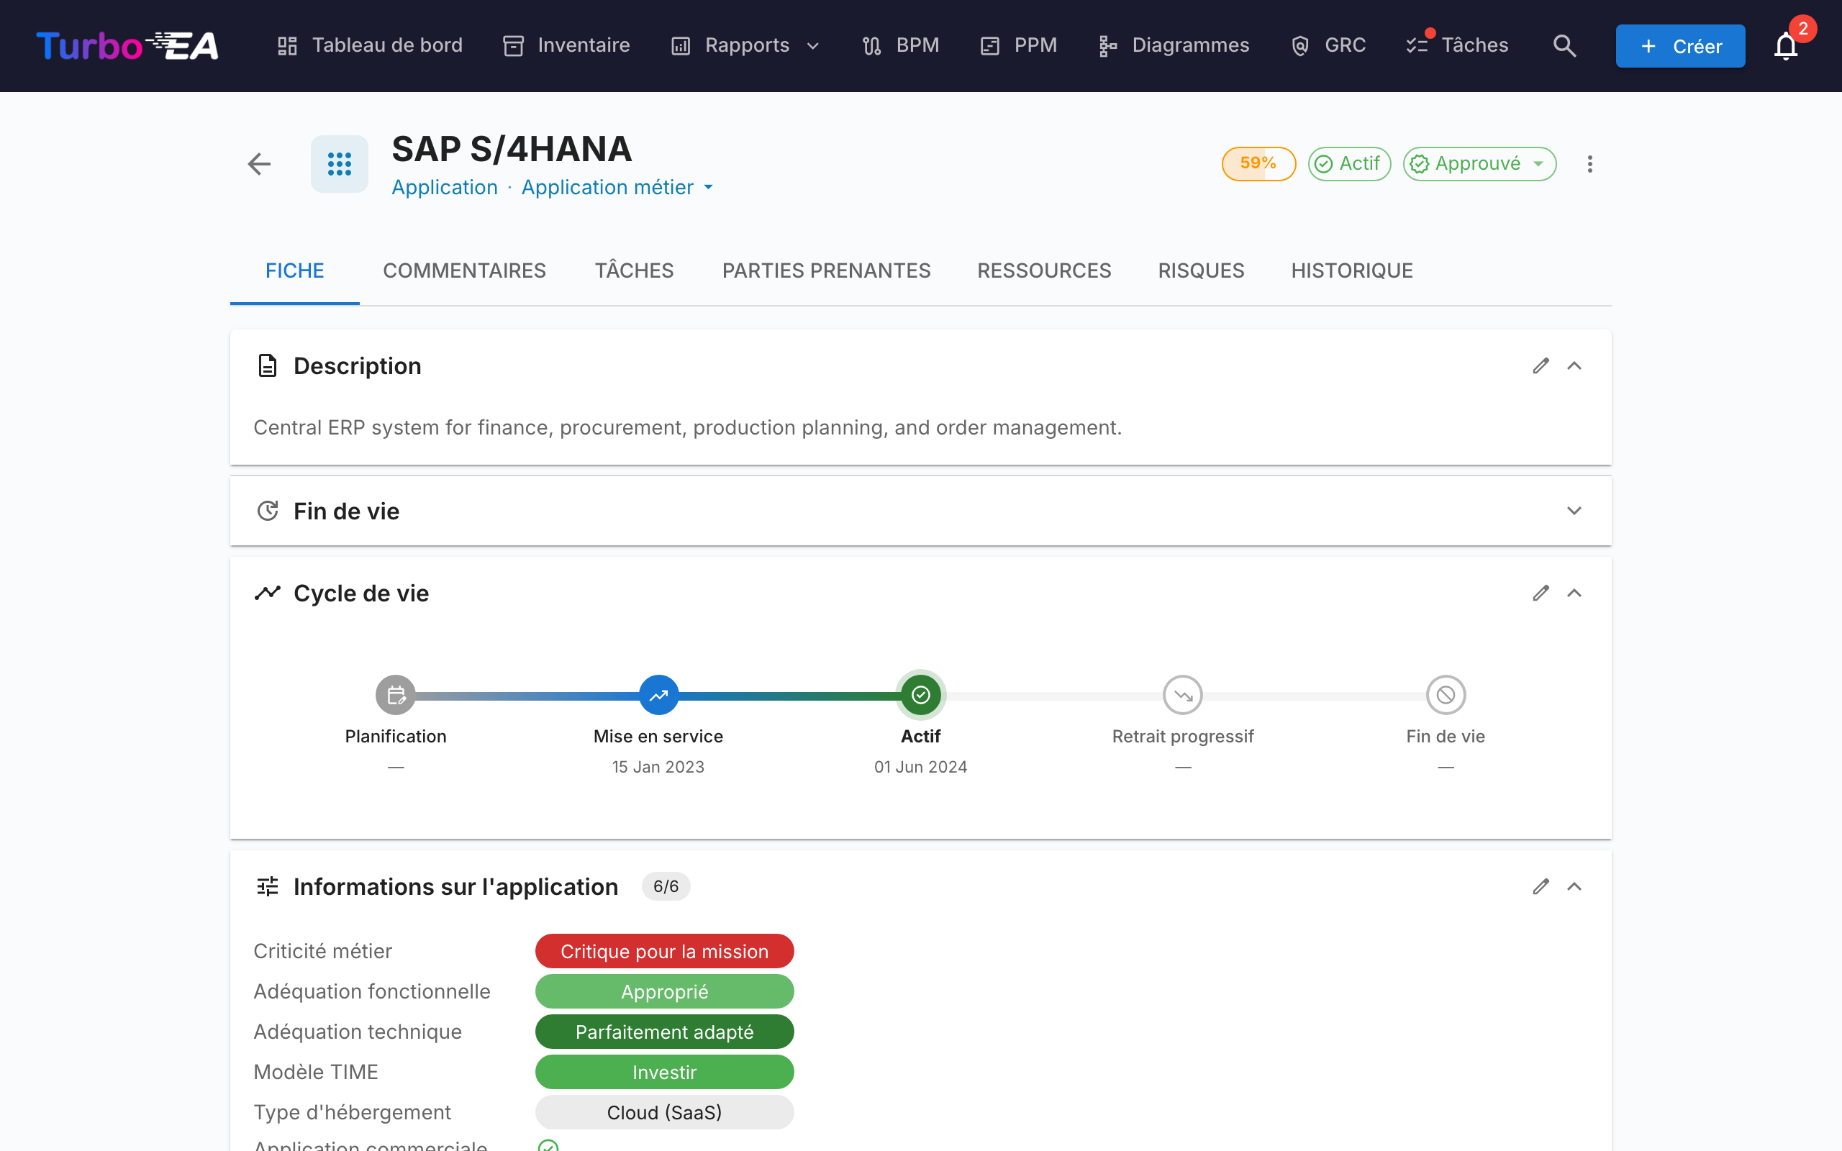The width and height of the screenshot is (1842, 1151).
Task: Click the Approprié chip
Action: pyautogui.click(x=665, y=992)
